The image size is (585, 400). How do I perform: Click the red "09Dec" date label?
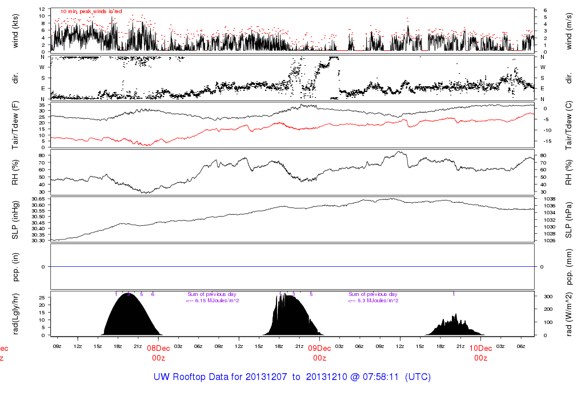tap(319, 349)
